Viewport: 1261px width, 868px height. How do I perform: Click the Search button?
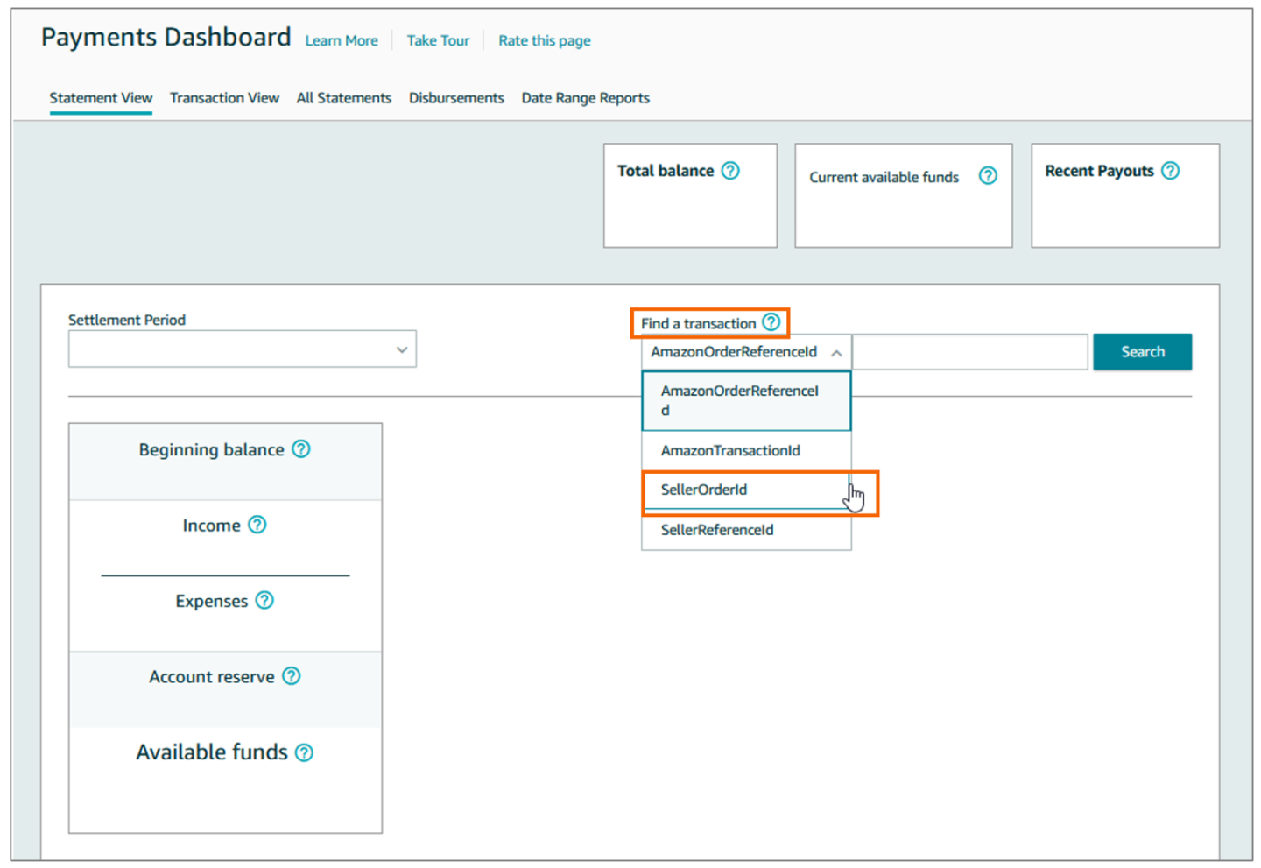point(1142,351)
